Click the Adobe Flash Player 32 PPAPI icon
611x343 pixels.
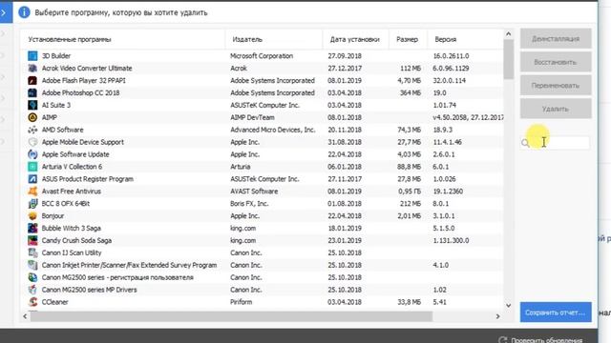[x=32, y=80]
